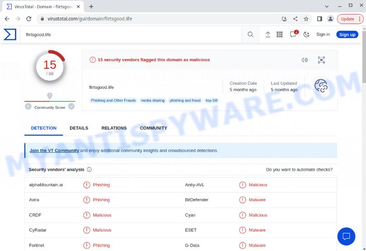Click the browser address bar URL
This screenshot has width=366, height=251.
click(90, 19)
